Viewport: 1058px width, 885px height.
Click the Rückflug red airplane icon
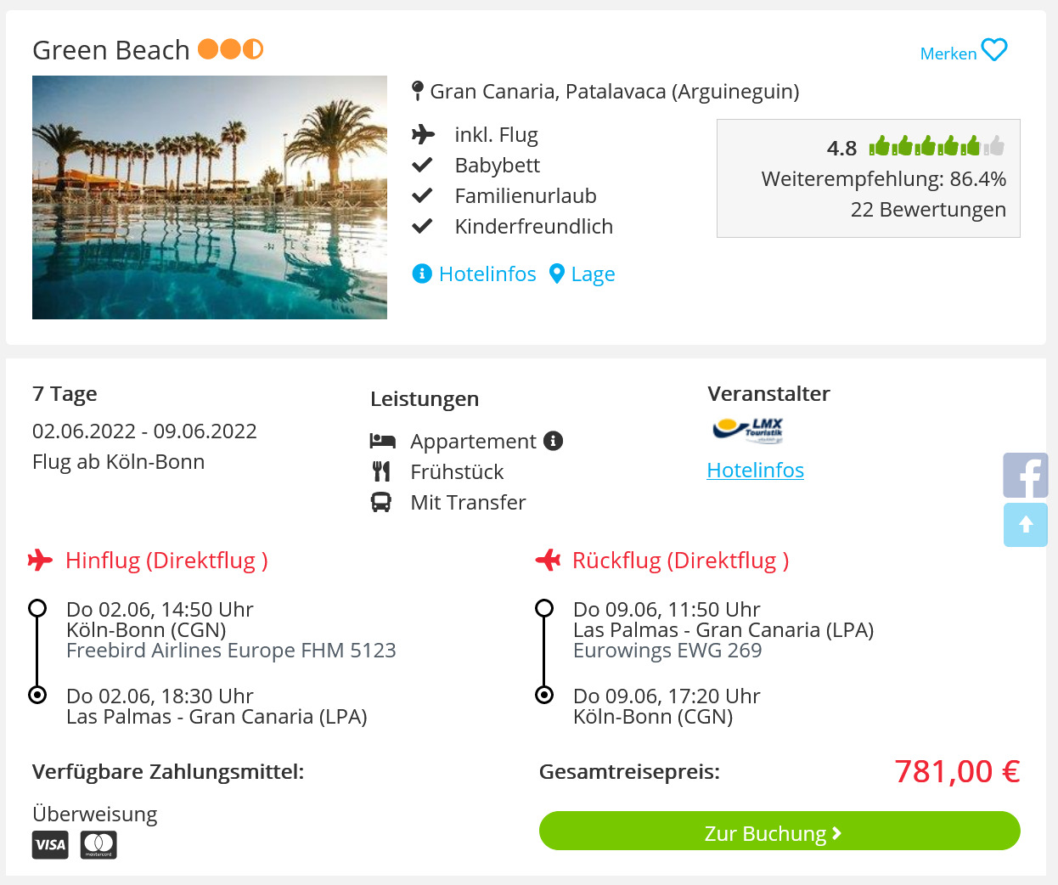549,560
